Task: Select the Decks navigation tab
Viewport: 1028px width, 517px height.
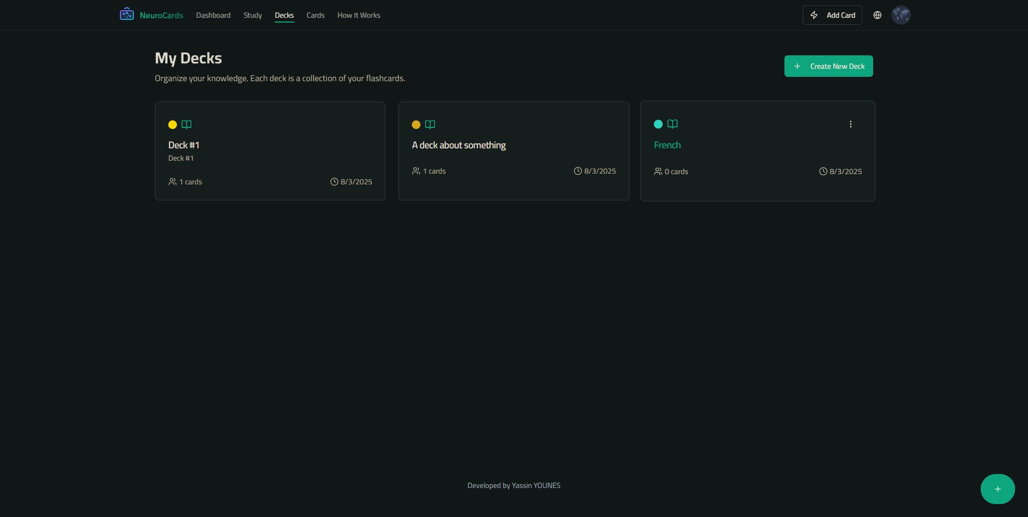Action: pos(284,15)
